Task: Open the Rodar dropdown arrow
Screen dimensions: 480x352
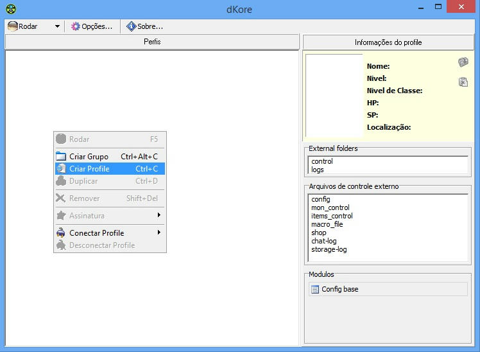Action: [57, 26]
